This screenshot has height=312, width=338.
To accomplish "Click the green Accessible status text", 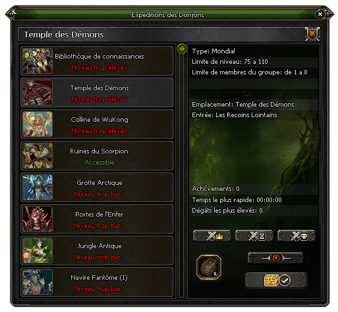I will [x=99, y=162].
